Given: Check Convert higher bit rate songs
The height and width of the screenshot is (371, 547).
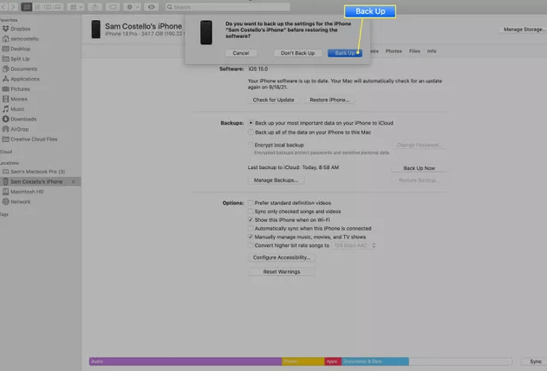Looking at the screenshot, I should (x=251, y=245).
